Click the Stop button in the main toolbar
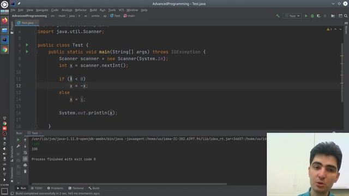The width and height of the screenshot is (349, 196). click(325, 16)
